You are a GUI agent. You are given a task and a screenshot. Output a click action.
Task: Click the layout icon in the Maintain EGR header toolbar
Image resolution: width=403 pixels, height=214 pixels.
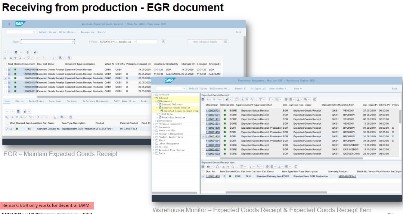[x=60, y=58]
